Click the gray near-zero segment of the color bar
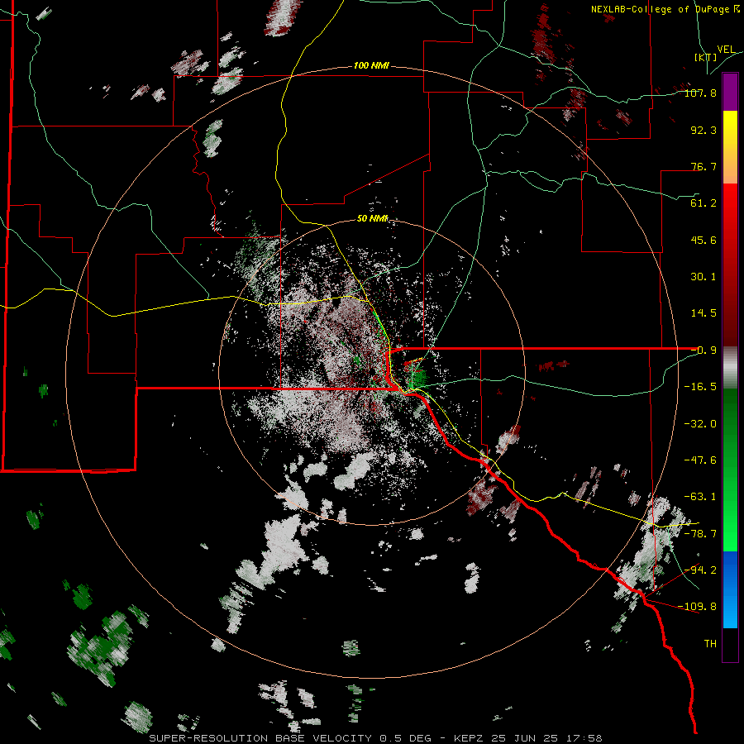Image resolution: width=744 pixels, height=744 pixels. tap(730, 368)
